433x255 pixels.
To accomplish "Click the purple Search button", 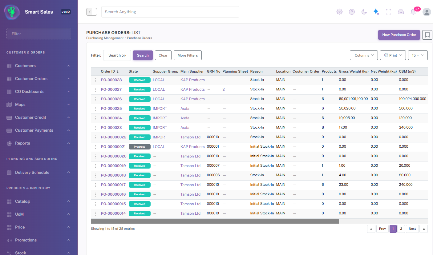I will (143, 55).
